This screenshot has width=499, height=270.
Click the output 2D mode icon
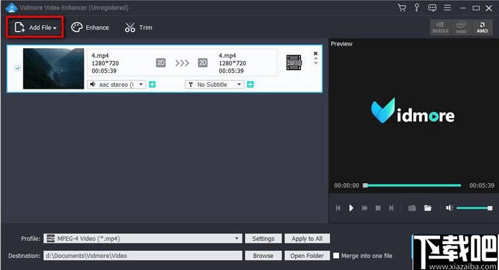click(x=203, y=63)
